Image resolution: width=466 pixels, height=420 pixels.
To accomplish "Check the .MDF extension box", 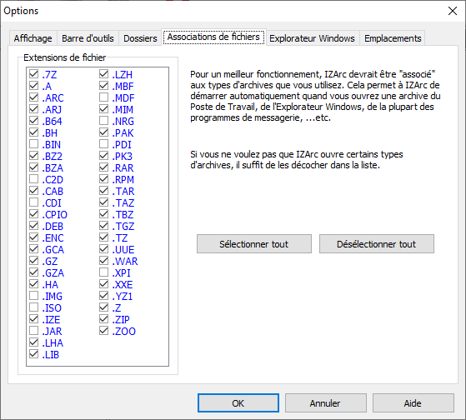I will pyautogui.click(x=103, y=97).
